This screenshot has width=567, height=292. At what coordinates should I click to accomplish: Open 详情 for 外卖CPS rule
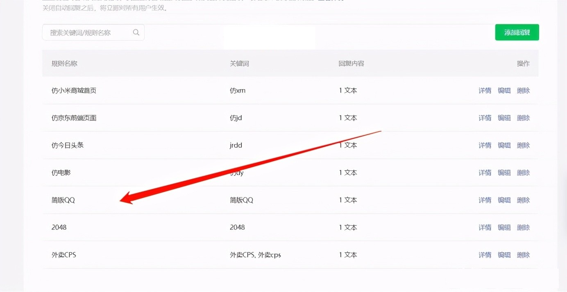click(x=485, y=255)
